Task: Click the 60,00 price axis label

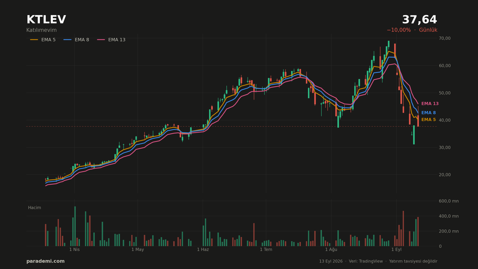Action: tap(445, 65)
